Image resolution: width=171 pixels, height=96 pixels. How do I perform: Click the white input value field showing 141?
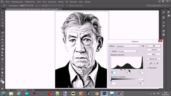tap(141, 73)
